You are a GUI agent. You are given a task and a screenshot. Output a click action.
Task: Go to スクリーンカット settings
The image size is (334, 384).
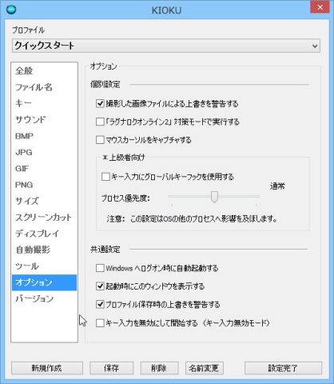pos(44,218)
